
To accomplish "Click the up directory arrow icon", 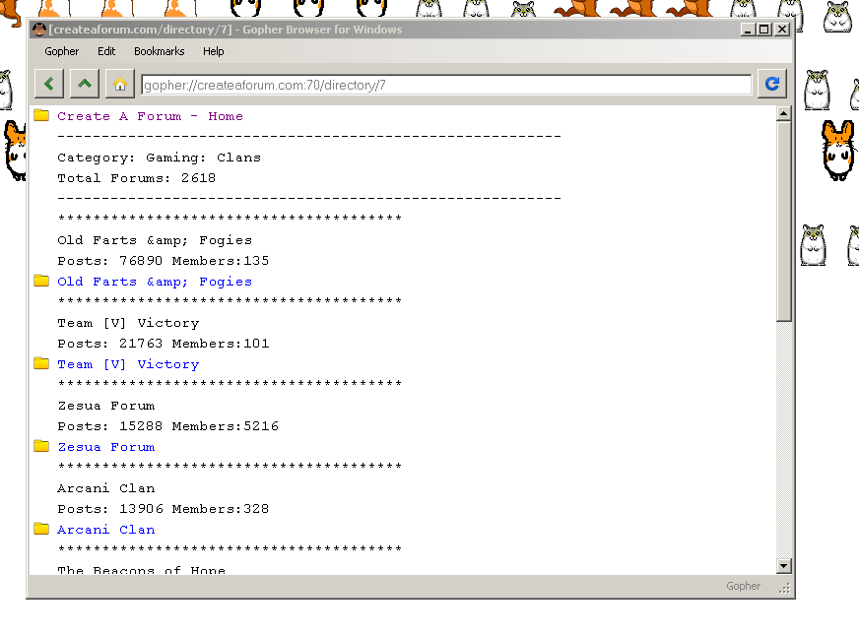I will click(84, 84).
